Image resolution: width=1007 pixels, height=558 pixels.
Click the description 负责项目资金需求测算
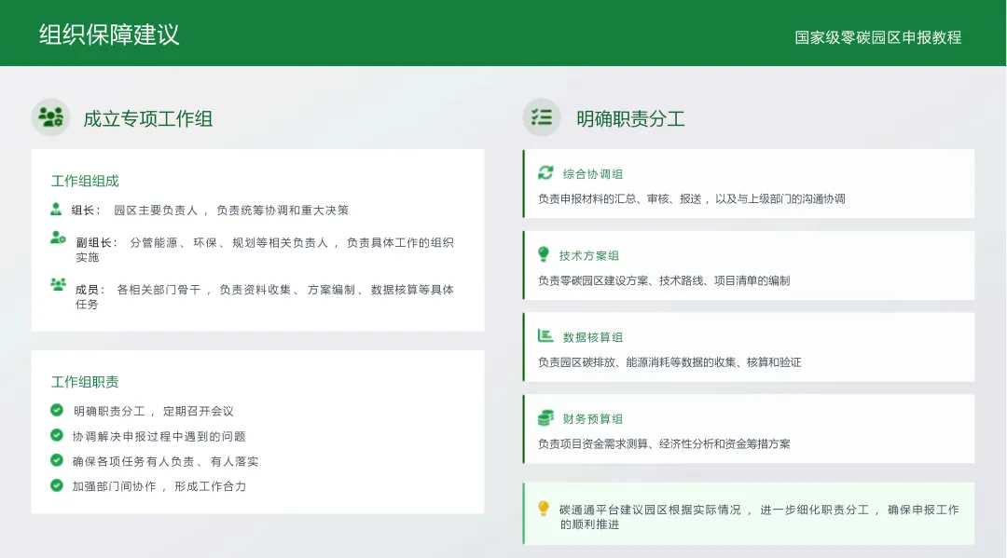coord(664,443)
